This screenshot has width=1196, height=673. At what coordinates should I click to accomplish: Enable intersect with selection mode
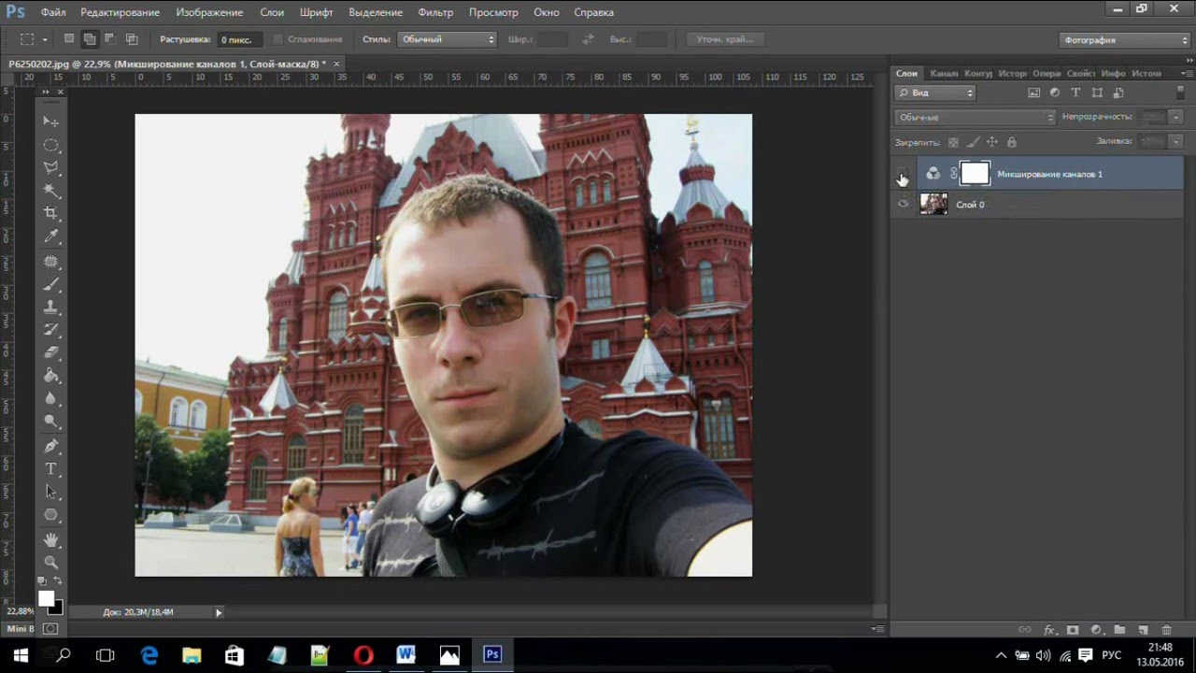132,39
